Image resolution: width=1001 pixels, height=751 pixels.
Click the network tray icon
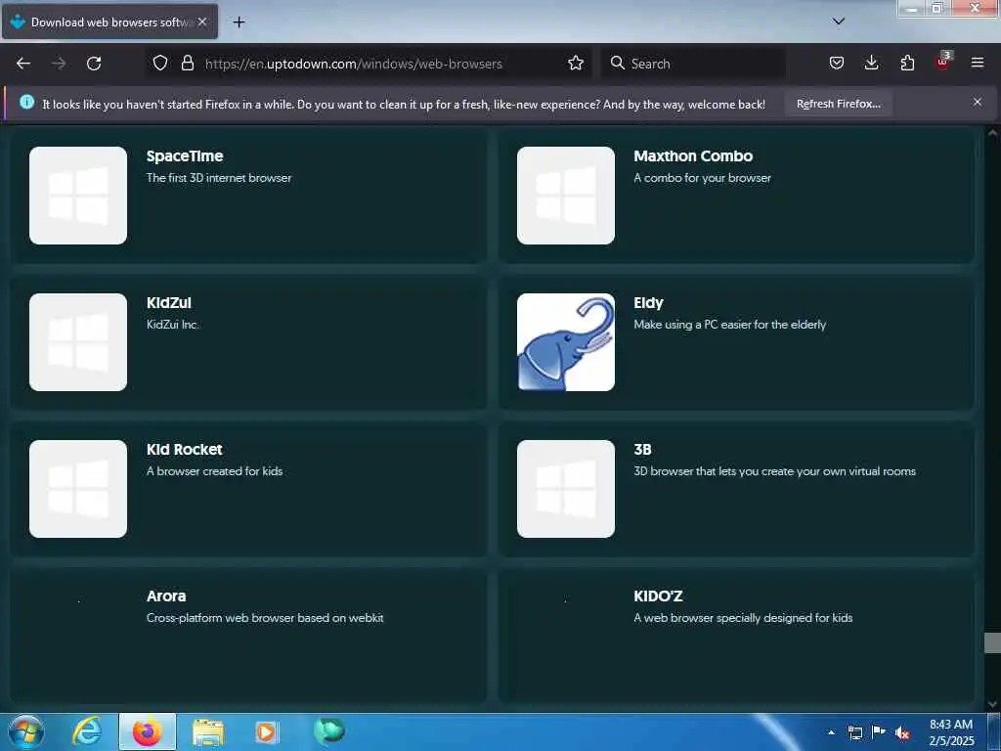tap(854, 732)
